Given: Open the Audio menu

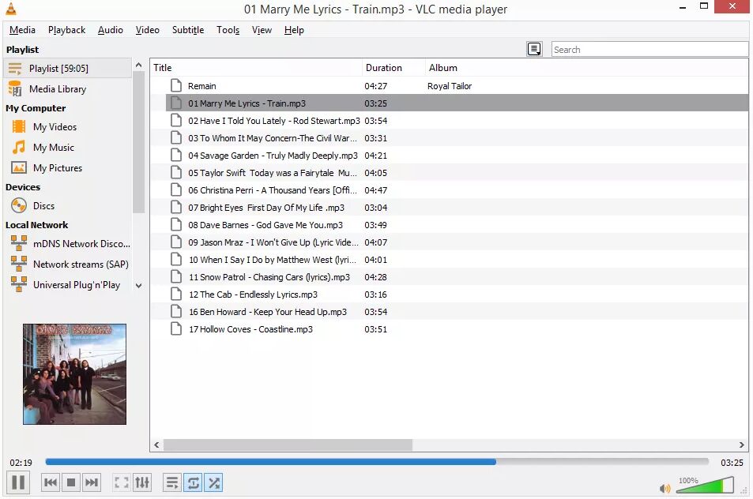Looking at the screenshot, I should tap(111, 30).
